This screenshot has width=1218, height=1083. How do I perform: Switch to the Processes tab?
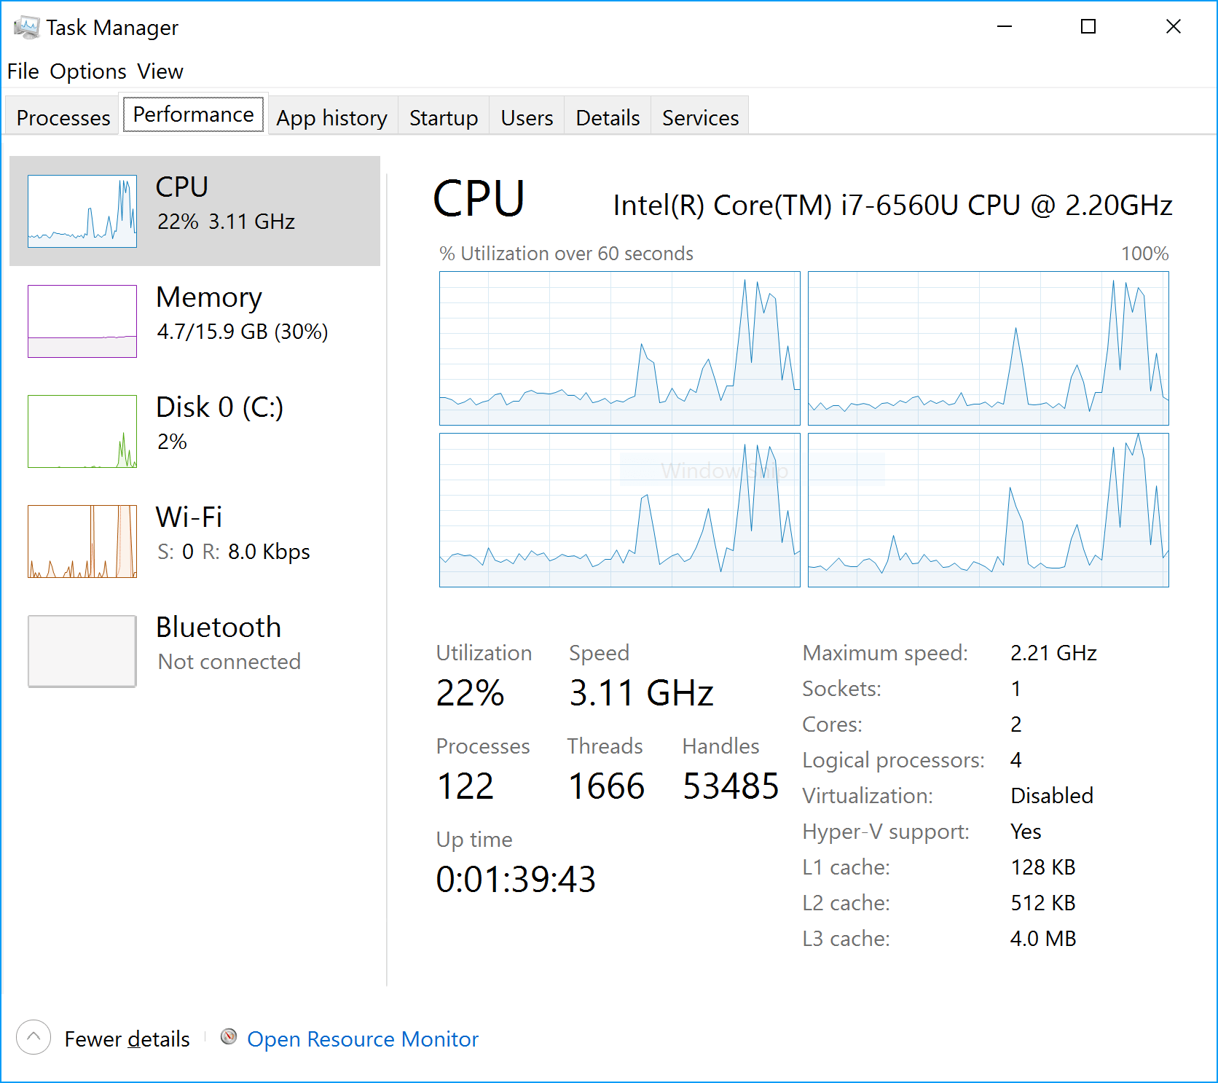click(63, 117)
